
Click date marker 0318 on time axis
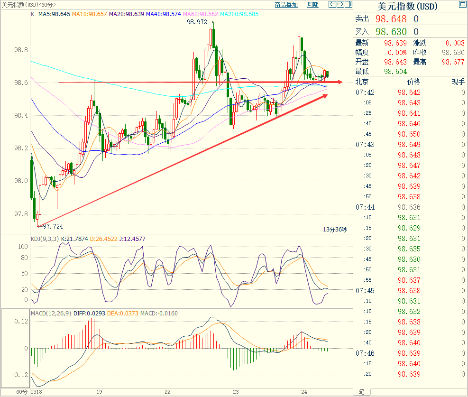[x=36, y=392]
